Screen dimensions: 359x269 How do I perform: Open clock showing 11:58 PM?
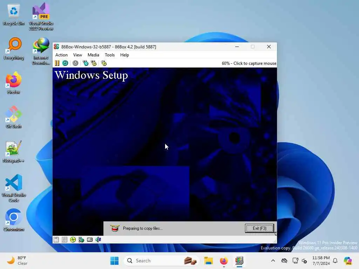(321, 261)
